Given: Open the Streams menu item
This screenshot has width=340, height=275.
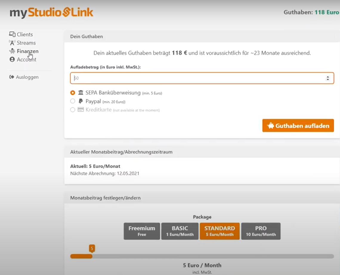Looking at the screenshot, I should click(x=26, y=43).
